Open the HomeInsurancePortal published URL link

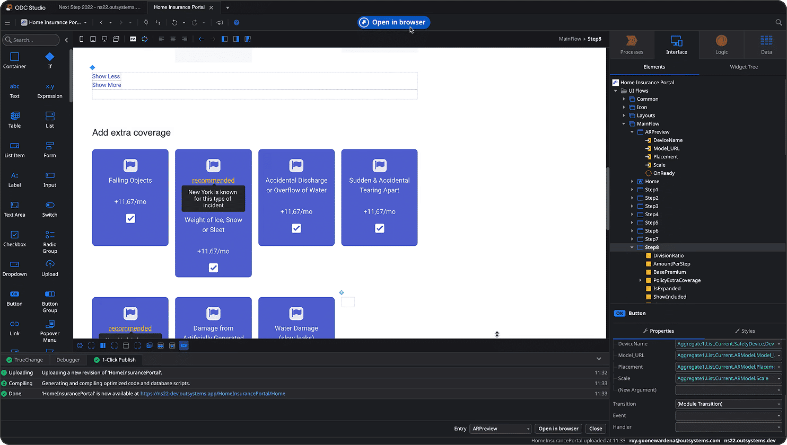pos(213,394)
